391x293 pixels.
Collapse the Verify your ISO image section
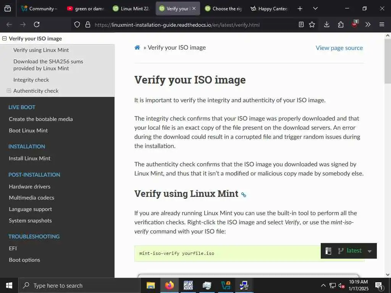click(x=4, y=39)
